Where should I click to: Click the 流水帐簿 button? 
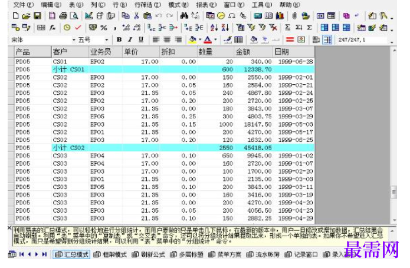tap(263, 254)
